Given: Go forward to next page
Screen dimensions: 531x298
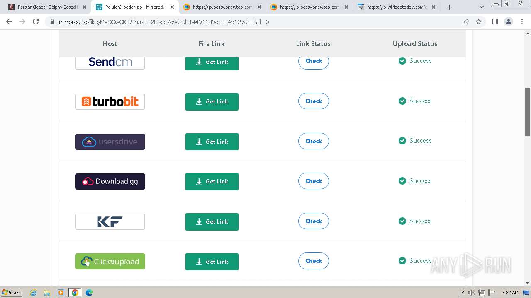Looking at the screenshot, I should [x=22, y=22].
